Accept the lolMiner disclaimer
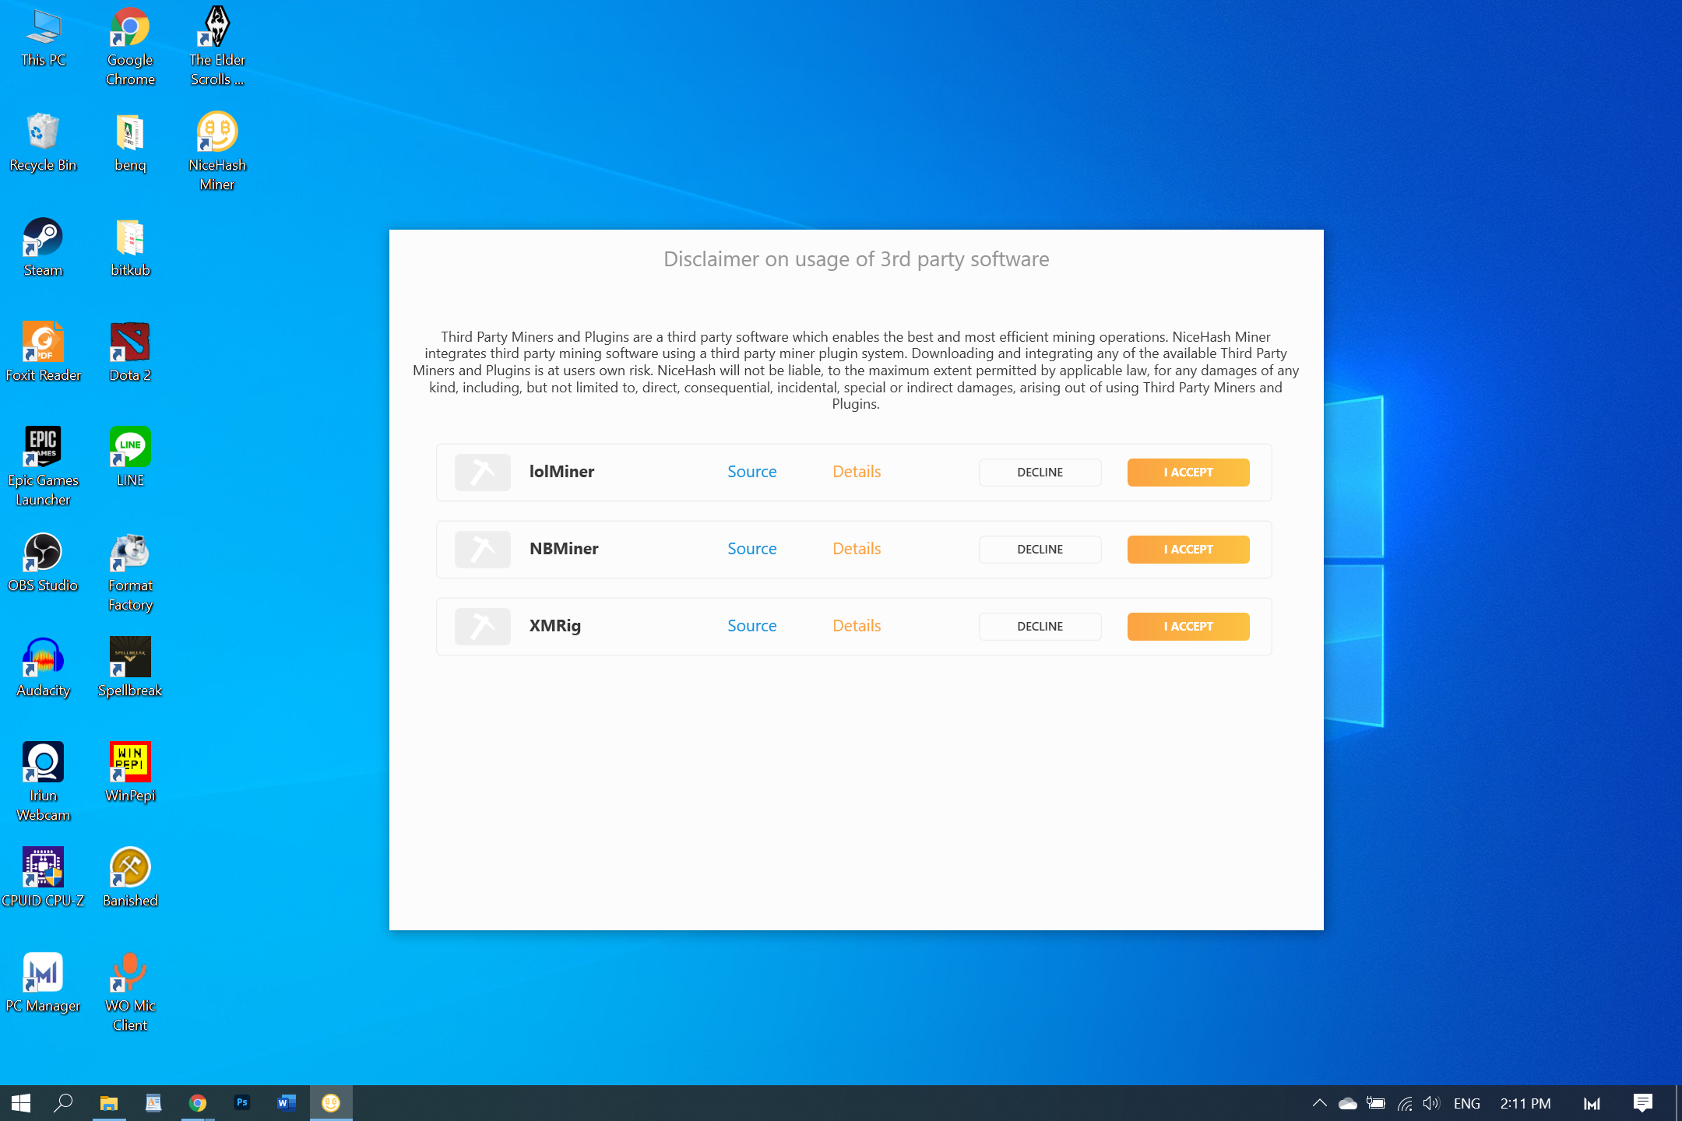Screen dimensions: 1682x1121 [x=1188, y=473]
